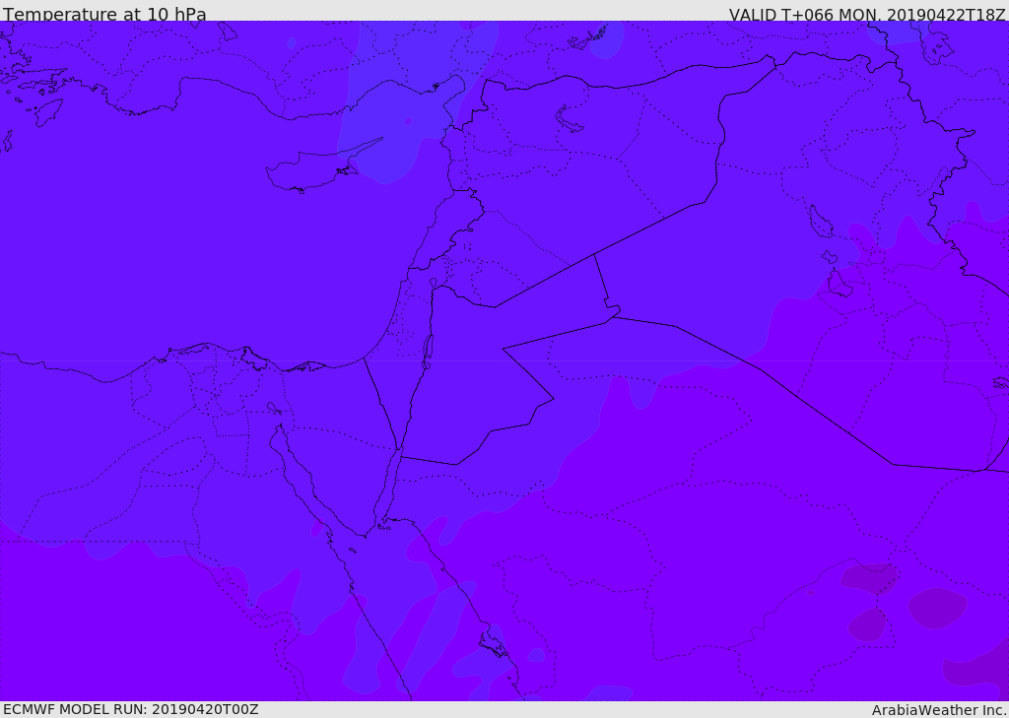
Task: Click the 'VALID T+066 MON. 20190422T18Z' label
Action: [x=867, y=14]
